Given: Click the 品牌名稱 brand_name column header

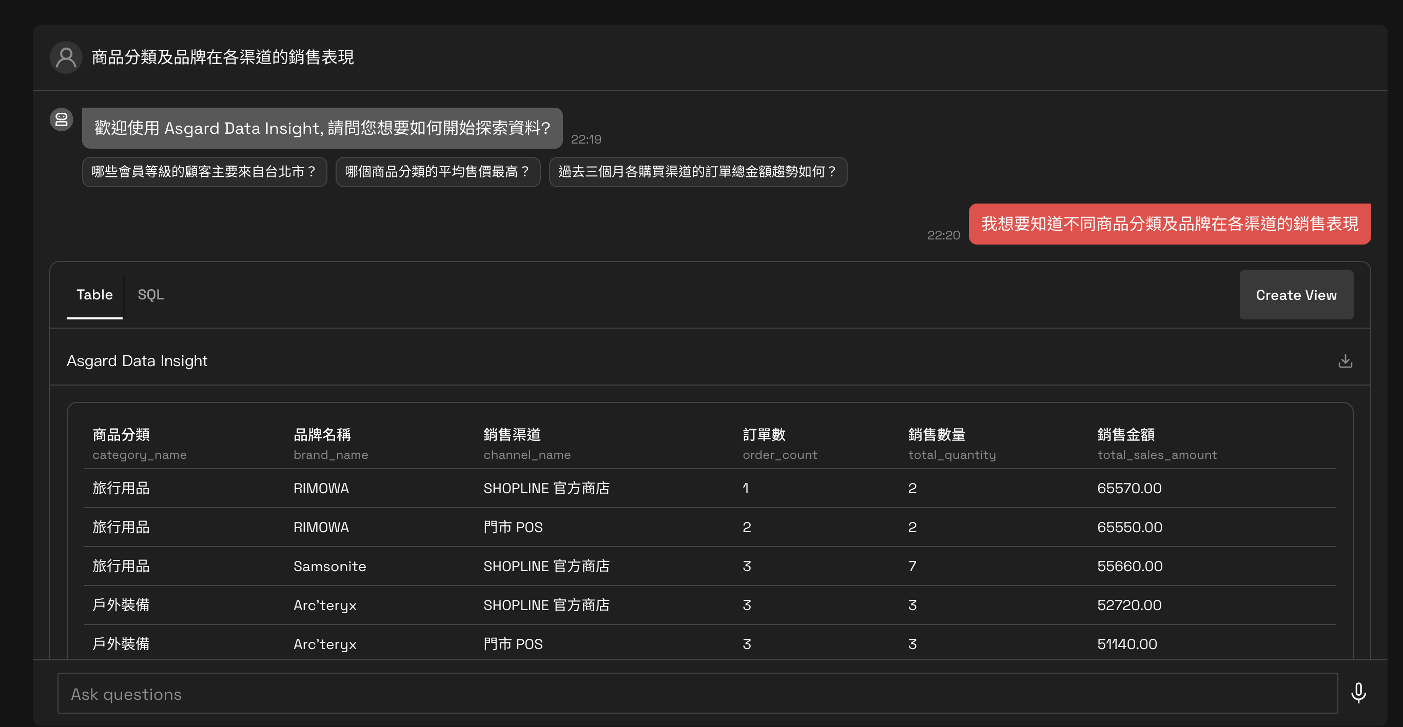Looking at the screenshot, I should [330, 443].
